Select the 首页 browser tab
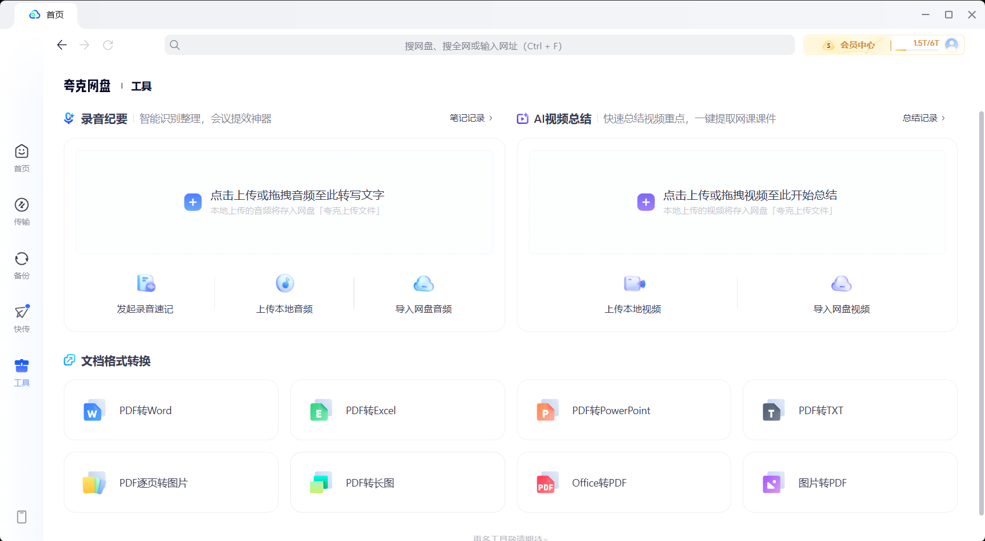This screenshot has width=985, height=541. [x=46, y=14]
